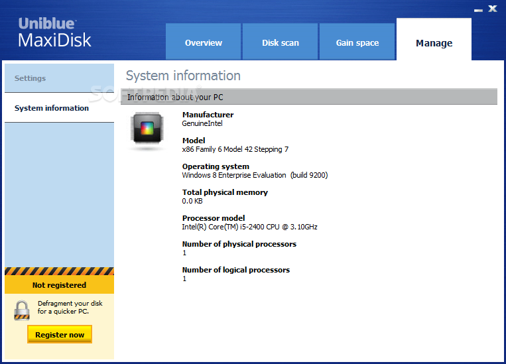This screenshot has height=364, width=506.
Task: Click Windows 8 Enterprise Evaluation text
Action: point(255,175)
